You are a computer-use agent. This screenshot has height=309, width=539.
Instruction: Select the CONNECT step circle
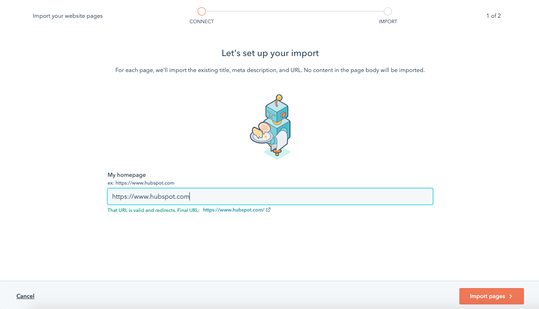coord(202,11)
